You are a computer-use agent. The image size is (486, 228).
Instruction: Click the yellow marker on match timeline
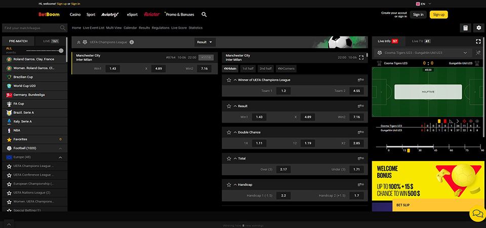(x=409, y=150)
